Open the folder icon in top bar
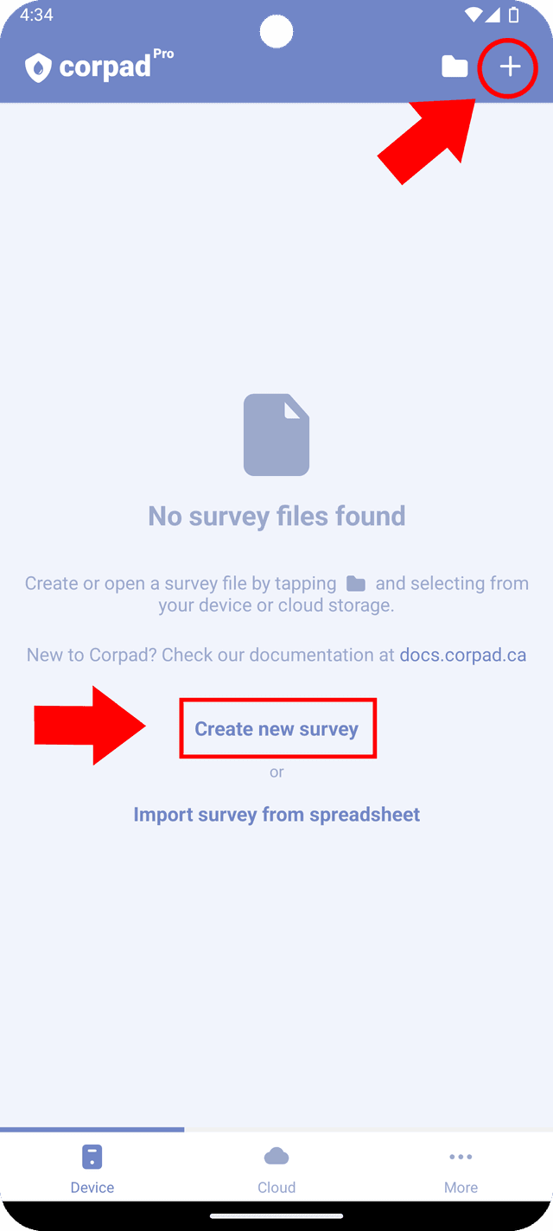This screenshot has width=553, height=1231. (x=454, y=67)
